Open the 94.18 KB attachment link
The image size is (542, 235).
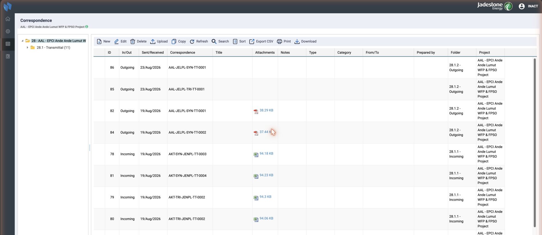click(266, 154)
